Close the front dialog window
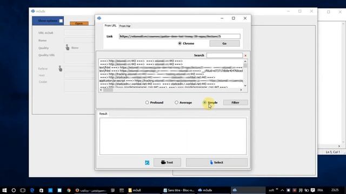The width and height of the screenshot is (346, 194). [x=245, y=18]
